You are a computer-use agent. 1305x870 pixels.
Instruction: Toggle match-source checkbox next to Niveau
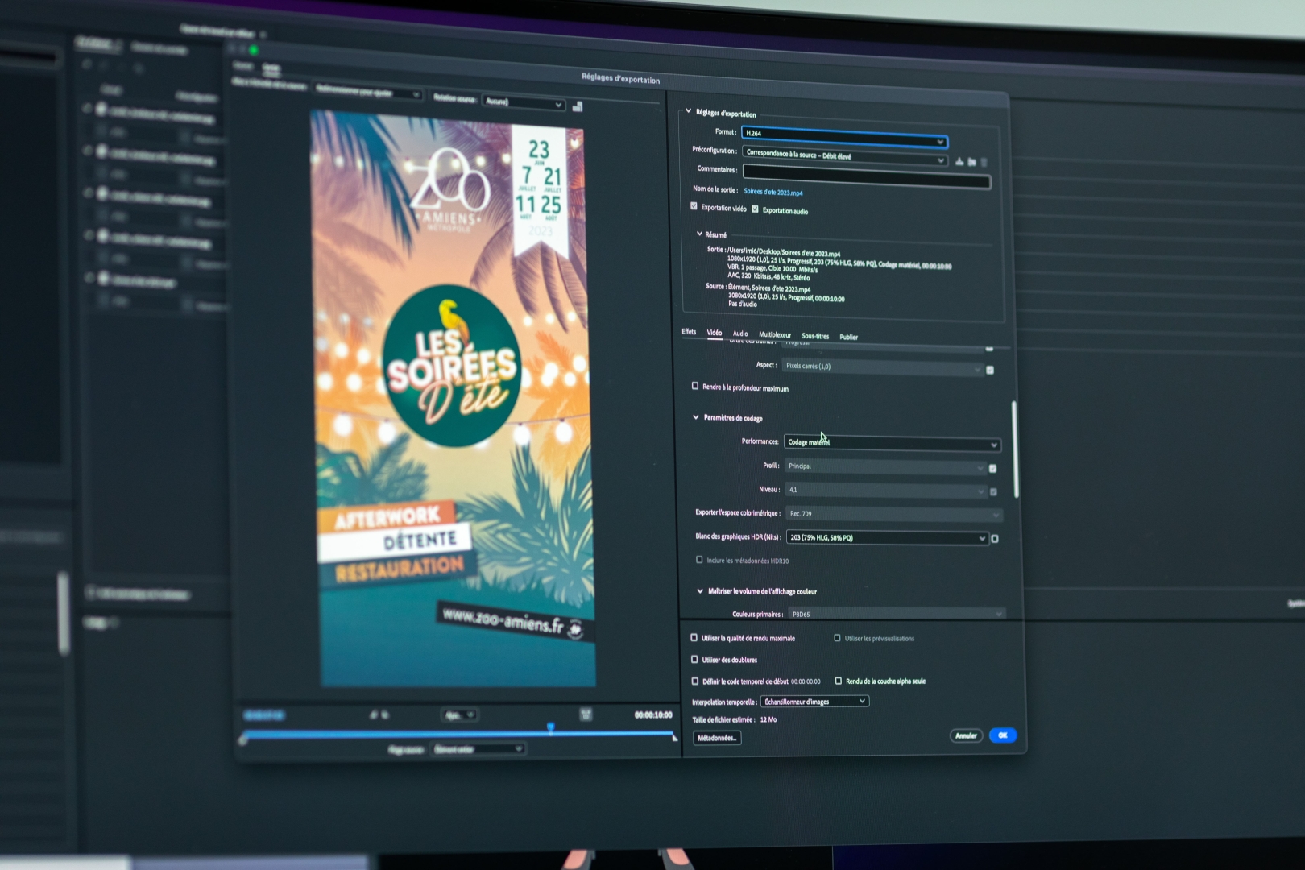[x=993, y=491]
